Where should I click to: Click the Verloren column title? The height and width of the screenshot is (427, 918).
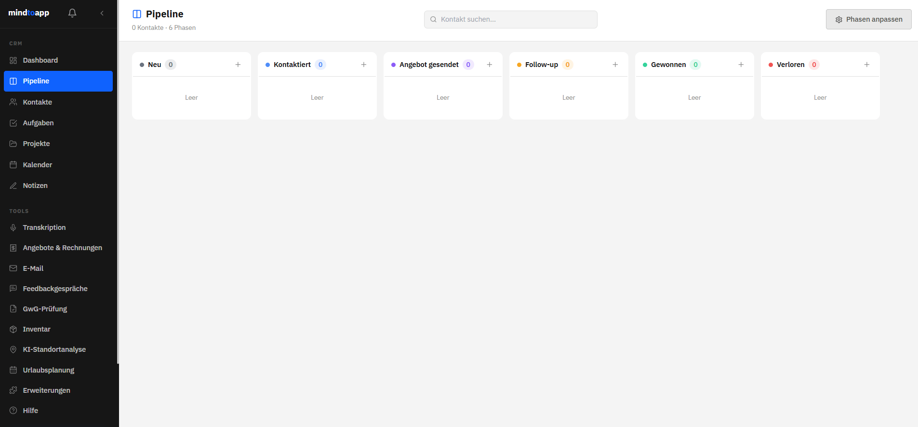(791, 65)
